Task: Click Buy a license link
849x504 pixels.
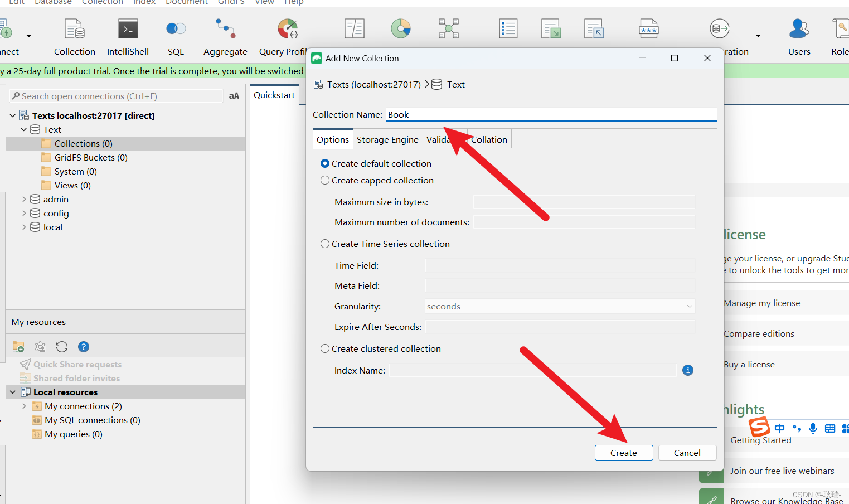Action: point(749,364)
